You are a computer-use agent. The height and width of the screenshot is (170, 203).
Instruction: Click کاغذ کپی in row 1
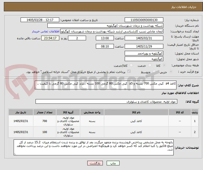(136, 121)
